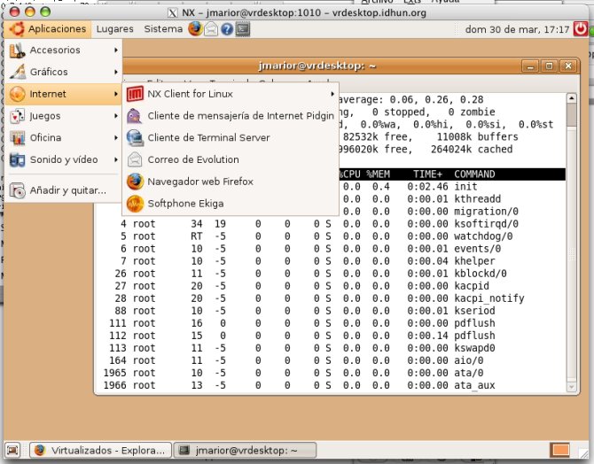Click the Internet globe icon
This screenshot has height=464, width=594.
(x=17, y=94)
